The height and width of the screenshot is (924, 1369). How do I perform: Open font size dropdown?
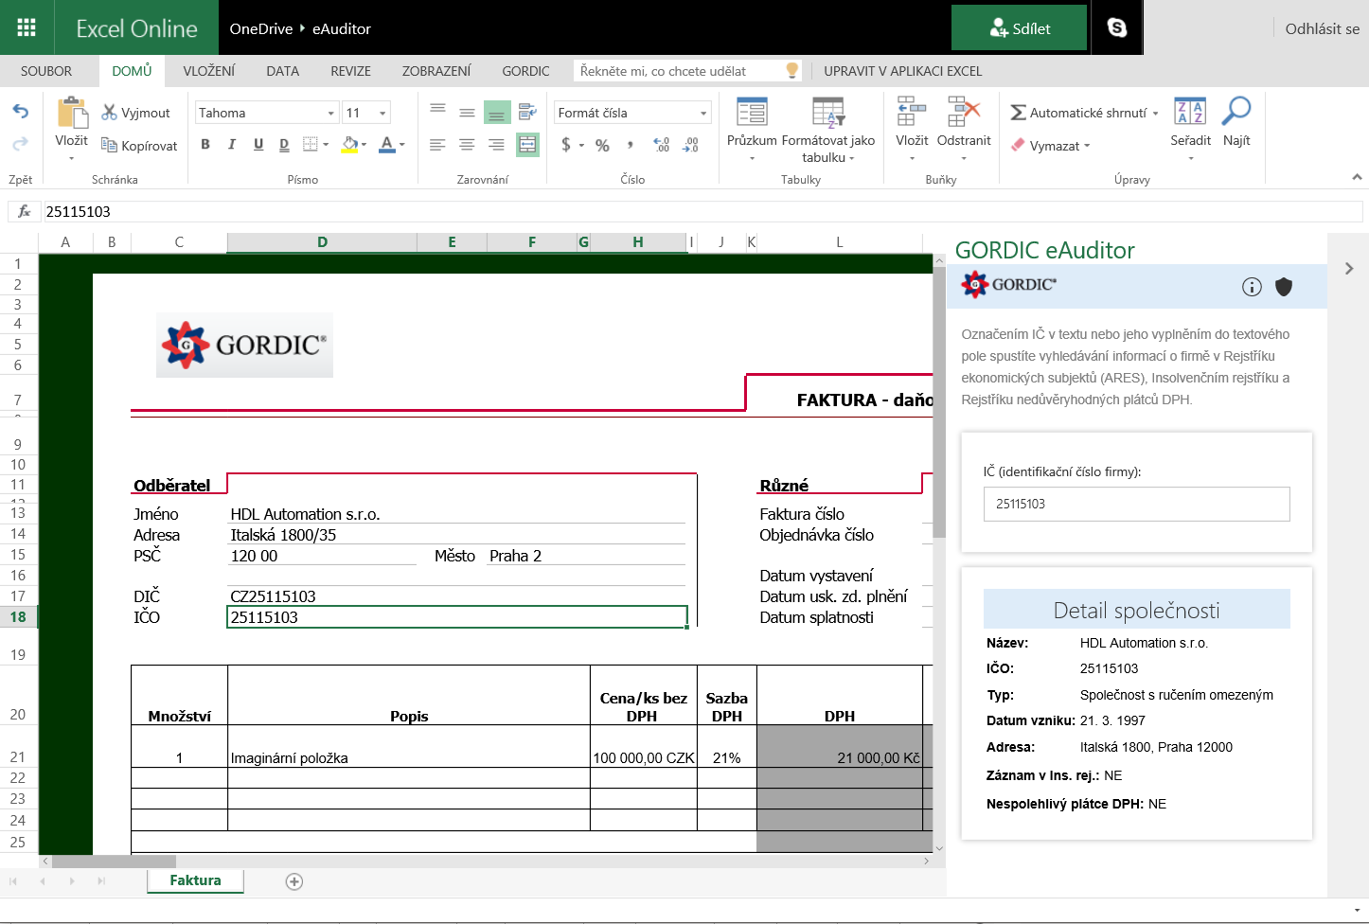[x=382, y=113]
